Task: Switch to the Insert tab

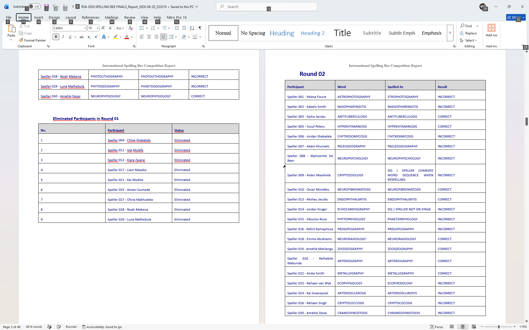Action: (39, 17)
